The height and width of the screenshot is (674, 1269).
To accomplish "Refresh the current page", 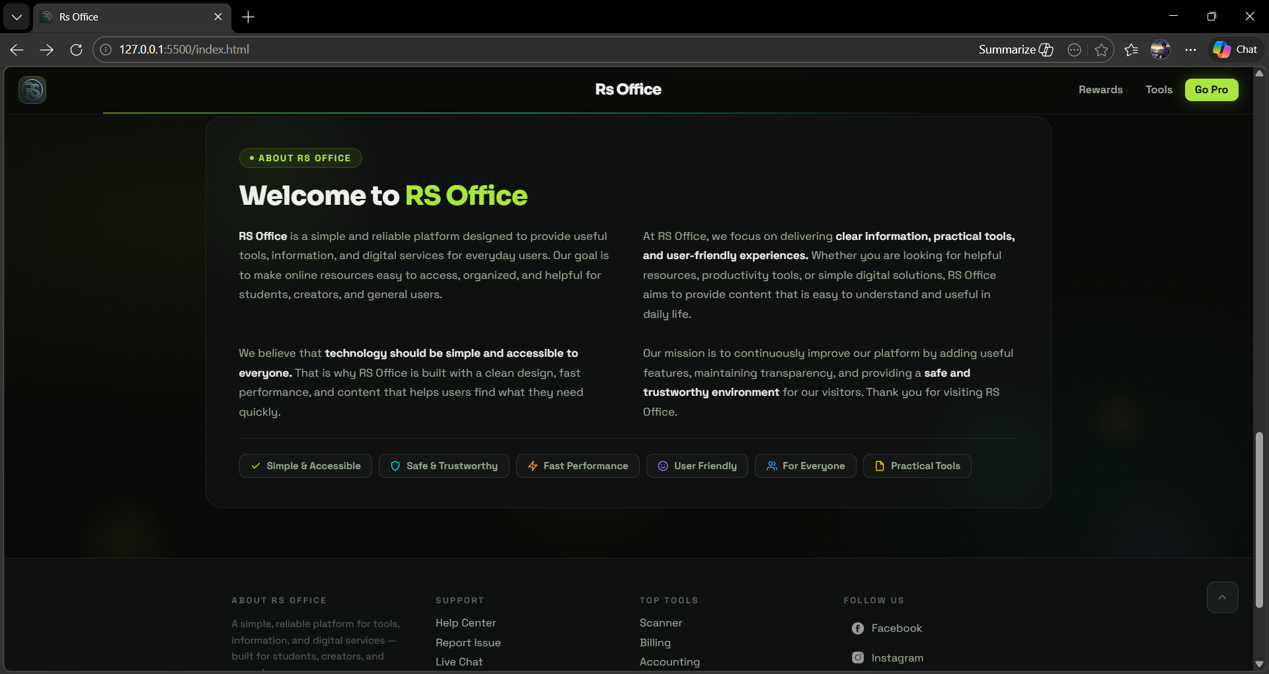I will pos(76,50).
